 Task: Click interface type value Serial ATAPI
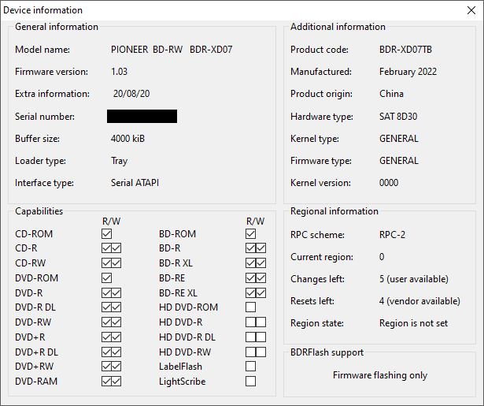click(135, 183)
